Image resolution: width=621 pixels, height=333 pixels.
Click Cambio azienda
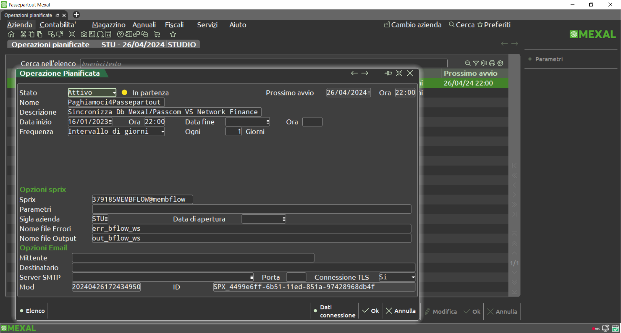[x=412, y=25]
